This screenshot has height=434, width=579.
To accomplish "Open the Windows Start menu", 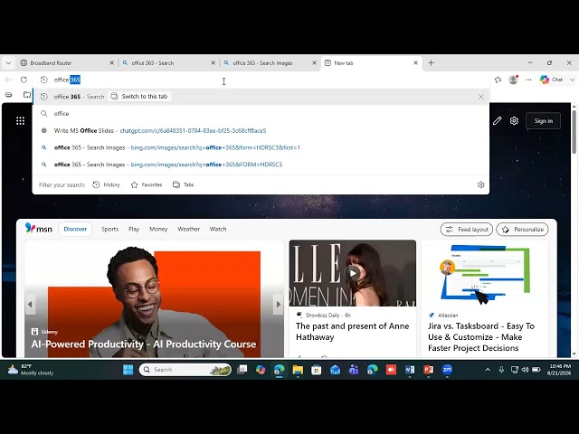I will pyautogui.click(x=128, y=370).
